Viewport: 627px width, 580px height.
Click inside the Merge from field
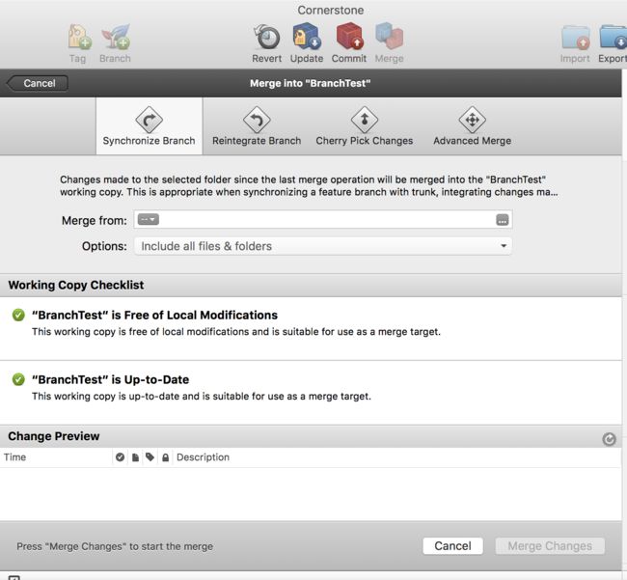coord(323,220)
